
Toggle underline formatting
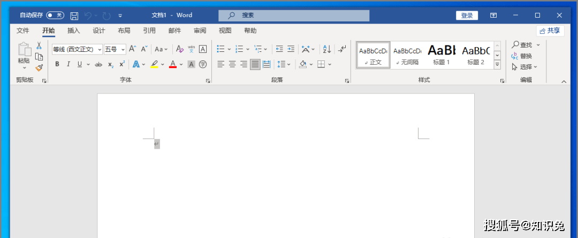tap(79, 65)
